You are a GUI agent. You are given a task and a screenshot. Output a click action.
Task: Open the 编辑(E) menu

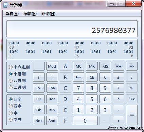(30, 14)
